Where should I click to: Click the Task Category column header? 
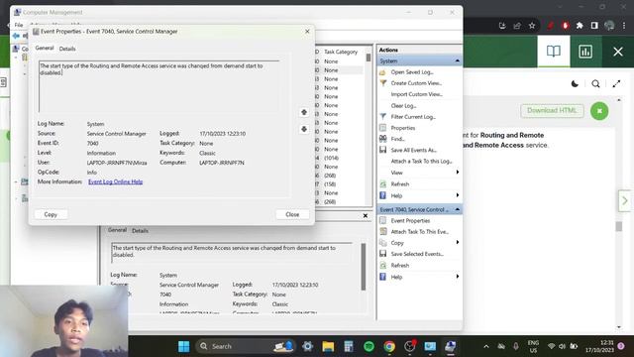341,52
